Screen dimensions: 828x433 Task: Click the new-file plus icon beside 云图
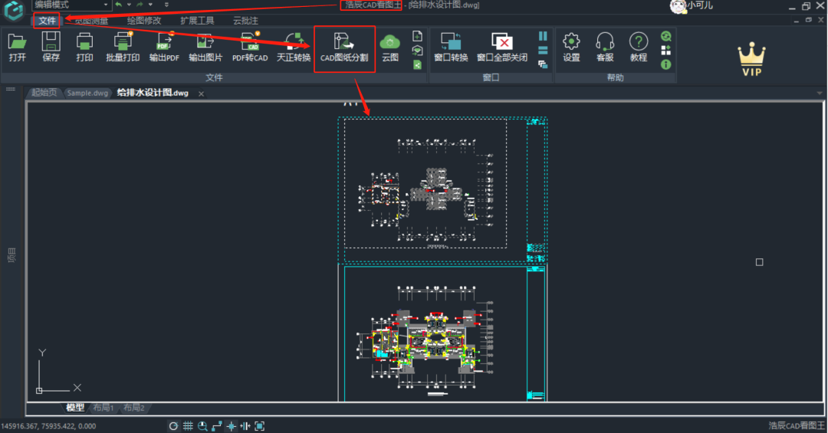[x=417, y=36]
